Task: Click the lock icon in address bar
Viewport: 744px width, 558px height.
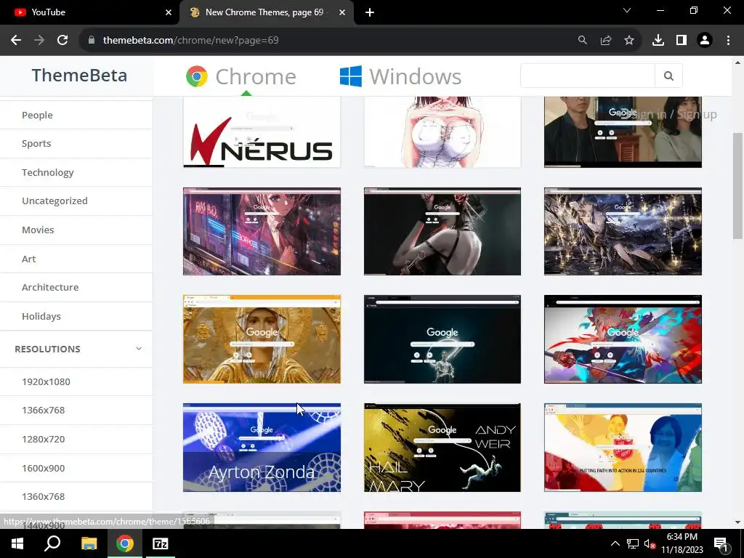Action: tap(92, 41)
